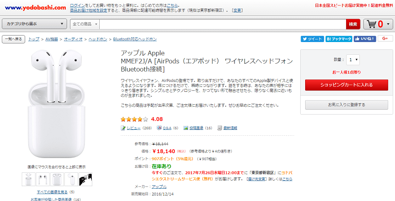The image size is (395, 201).
Task: Open the AV機器 breadcrumb link
Action: pos(52,40)
